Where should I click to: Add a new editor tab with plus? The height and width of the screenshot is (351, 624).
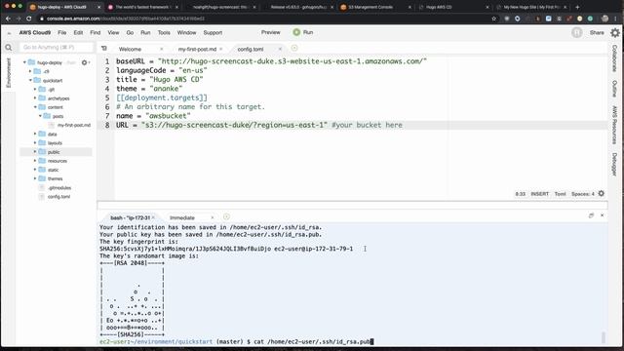(294, 48)
